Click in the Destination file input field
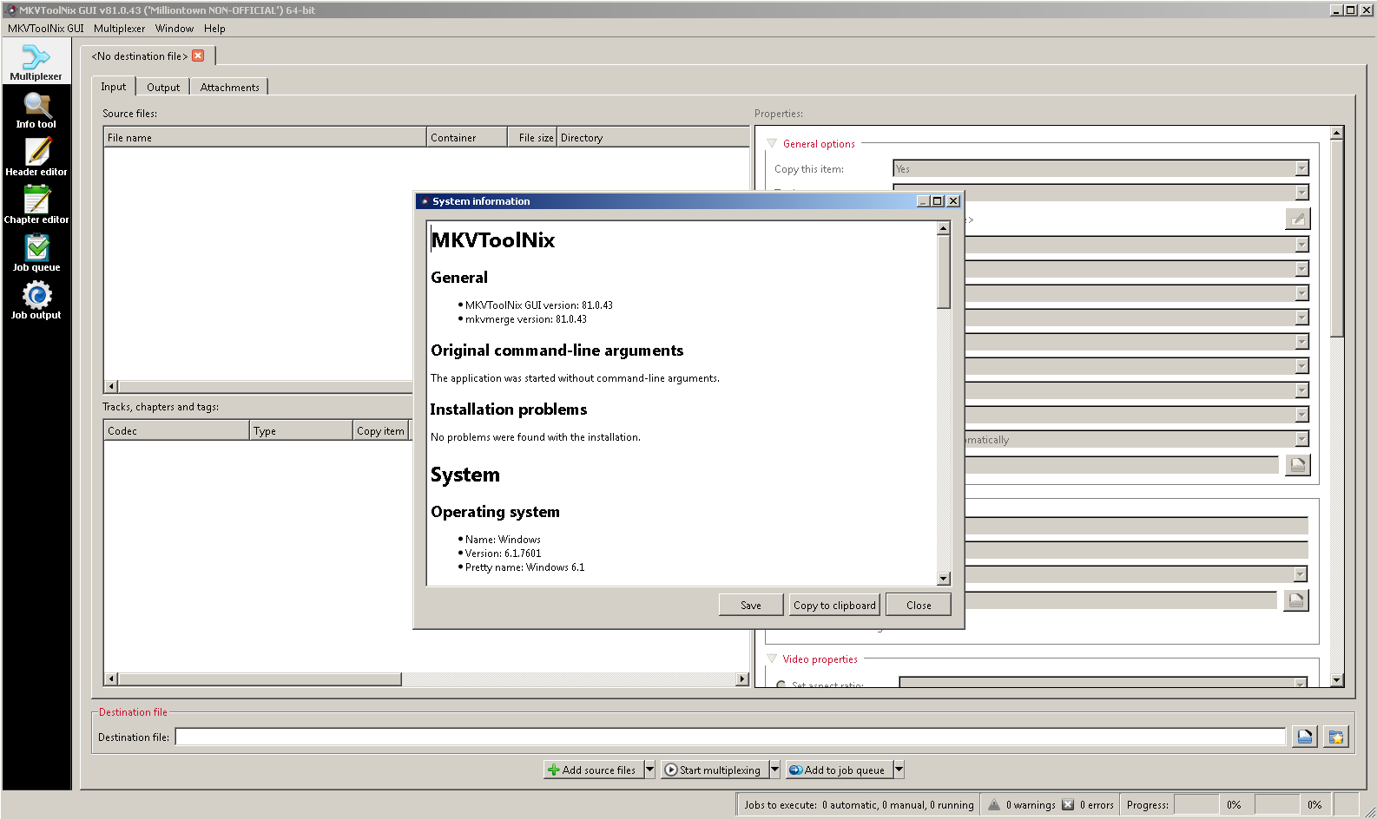Screen dimensions: 1377x819 730,737
